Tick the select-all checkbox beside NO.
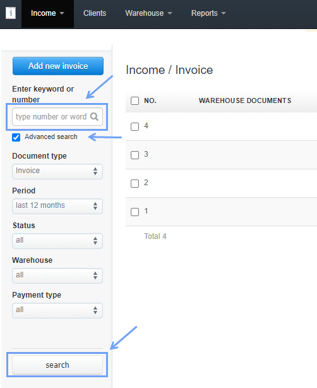Screen dimensions: 317x388 tap(135, 100)
